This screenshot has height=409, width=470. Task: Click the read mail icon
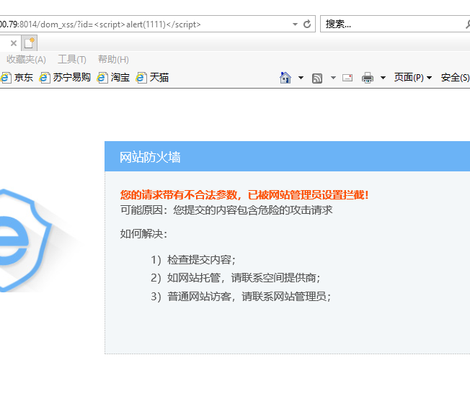[347, 78]
